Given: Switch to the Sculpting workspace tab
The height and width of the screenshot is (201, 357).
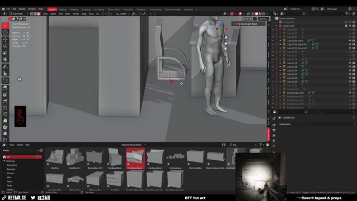Looking at the screenshot, I should pos(86,9).
